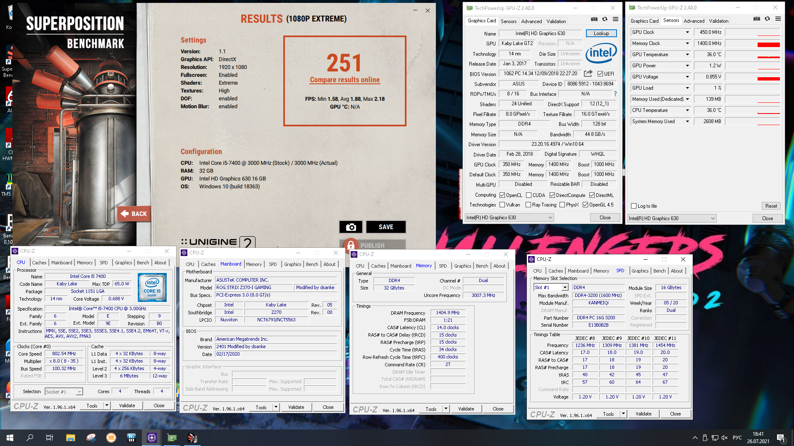The height and width of the screenshot is (446, 794).
Task: Open Windows taskbar search
Action: click(x=30, y=438)
